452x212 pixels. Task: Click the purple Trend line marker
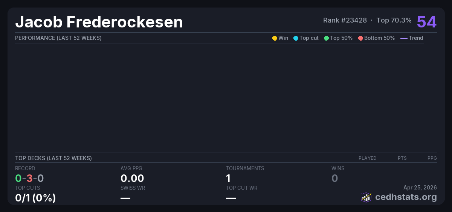pyautogui.click(x=404, y=38)
